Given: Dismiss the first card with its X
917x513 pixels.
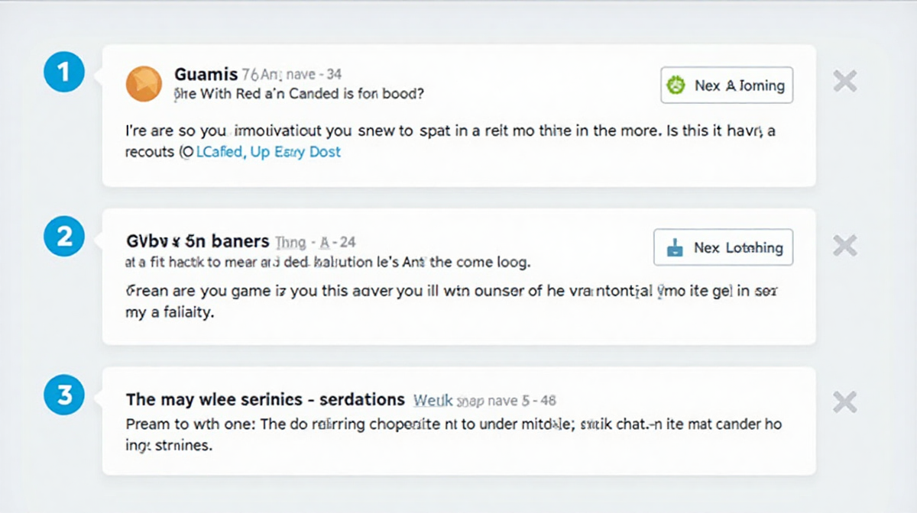Looking at the screenshot, I should click(844, 81).
